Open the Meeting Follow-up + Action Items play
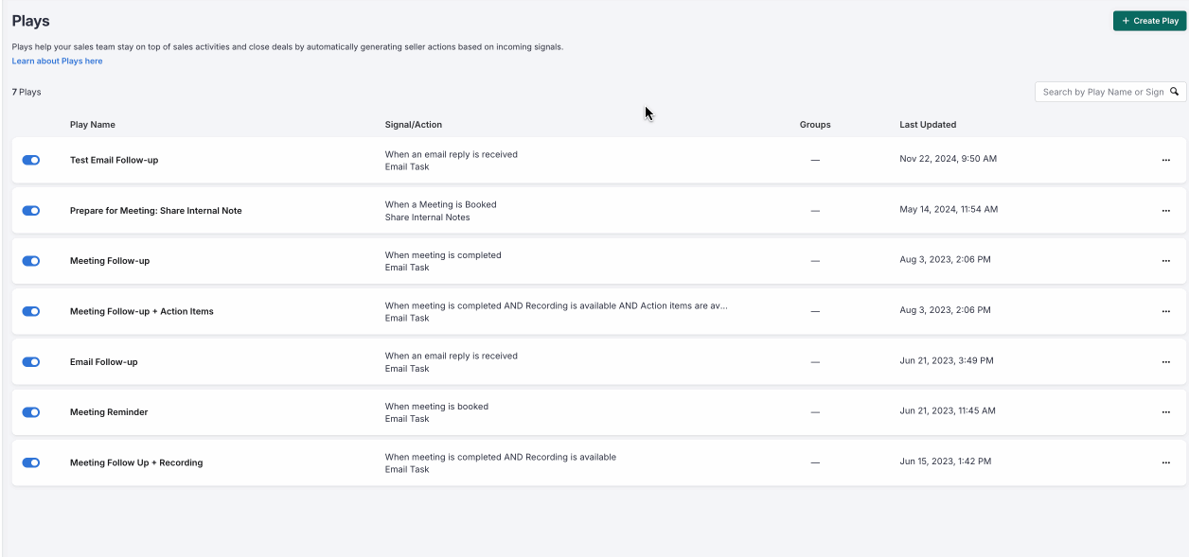The height and width of the screenshot is (557, 1189). click(x=142, y=311)
